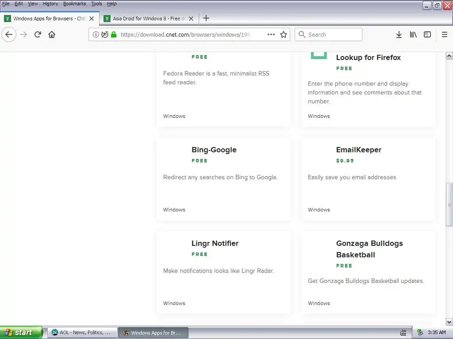
Task: Select Windows Apps for Br... taskbar button
Action: (154, 333)
